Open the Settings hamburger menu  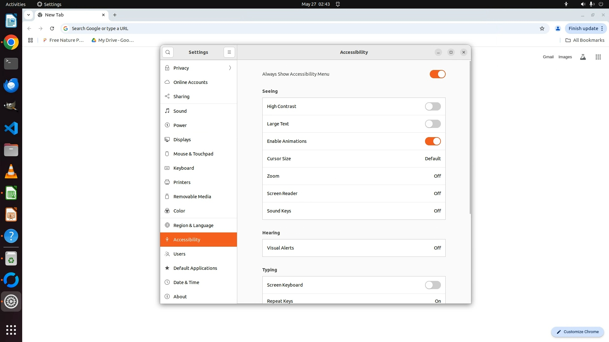coord(229,52)
